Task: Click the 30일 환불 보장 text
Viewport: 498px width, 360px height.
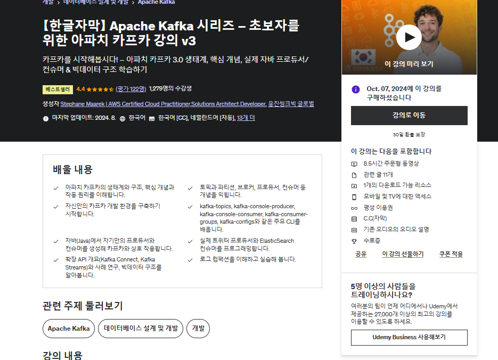Action: pyautogui.click(x=409, y=135)
